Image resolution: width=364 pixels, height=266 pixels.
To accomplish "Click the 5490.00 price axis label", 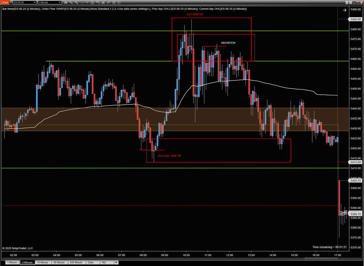I will (x=356, y=9).
